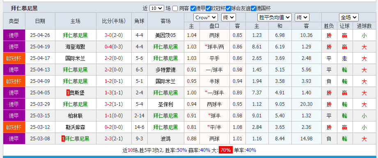
Task: Open the 胜平负均值 dropdown
Action: click(275, 17)
